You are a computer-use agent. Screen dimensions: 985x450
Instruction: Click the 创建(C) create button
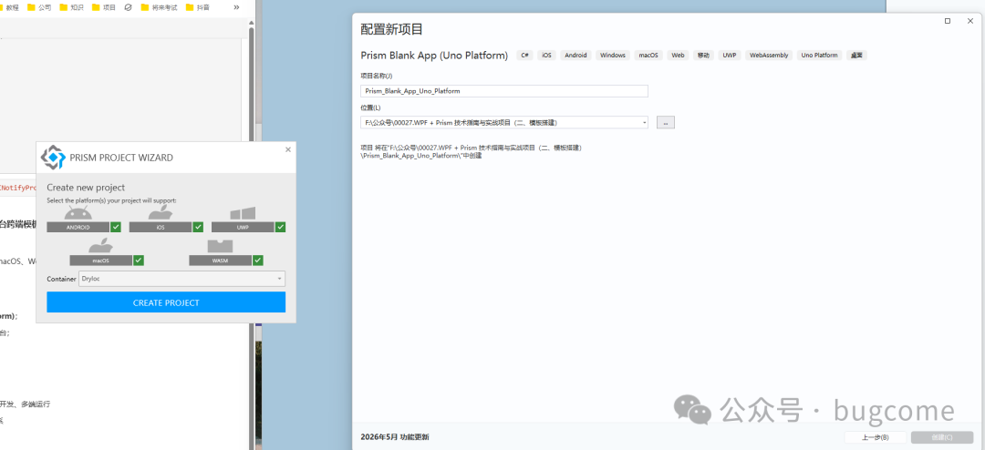click(941, 437)
